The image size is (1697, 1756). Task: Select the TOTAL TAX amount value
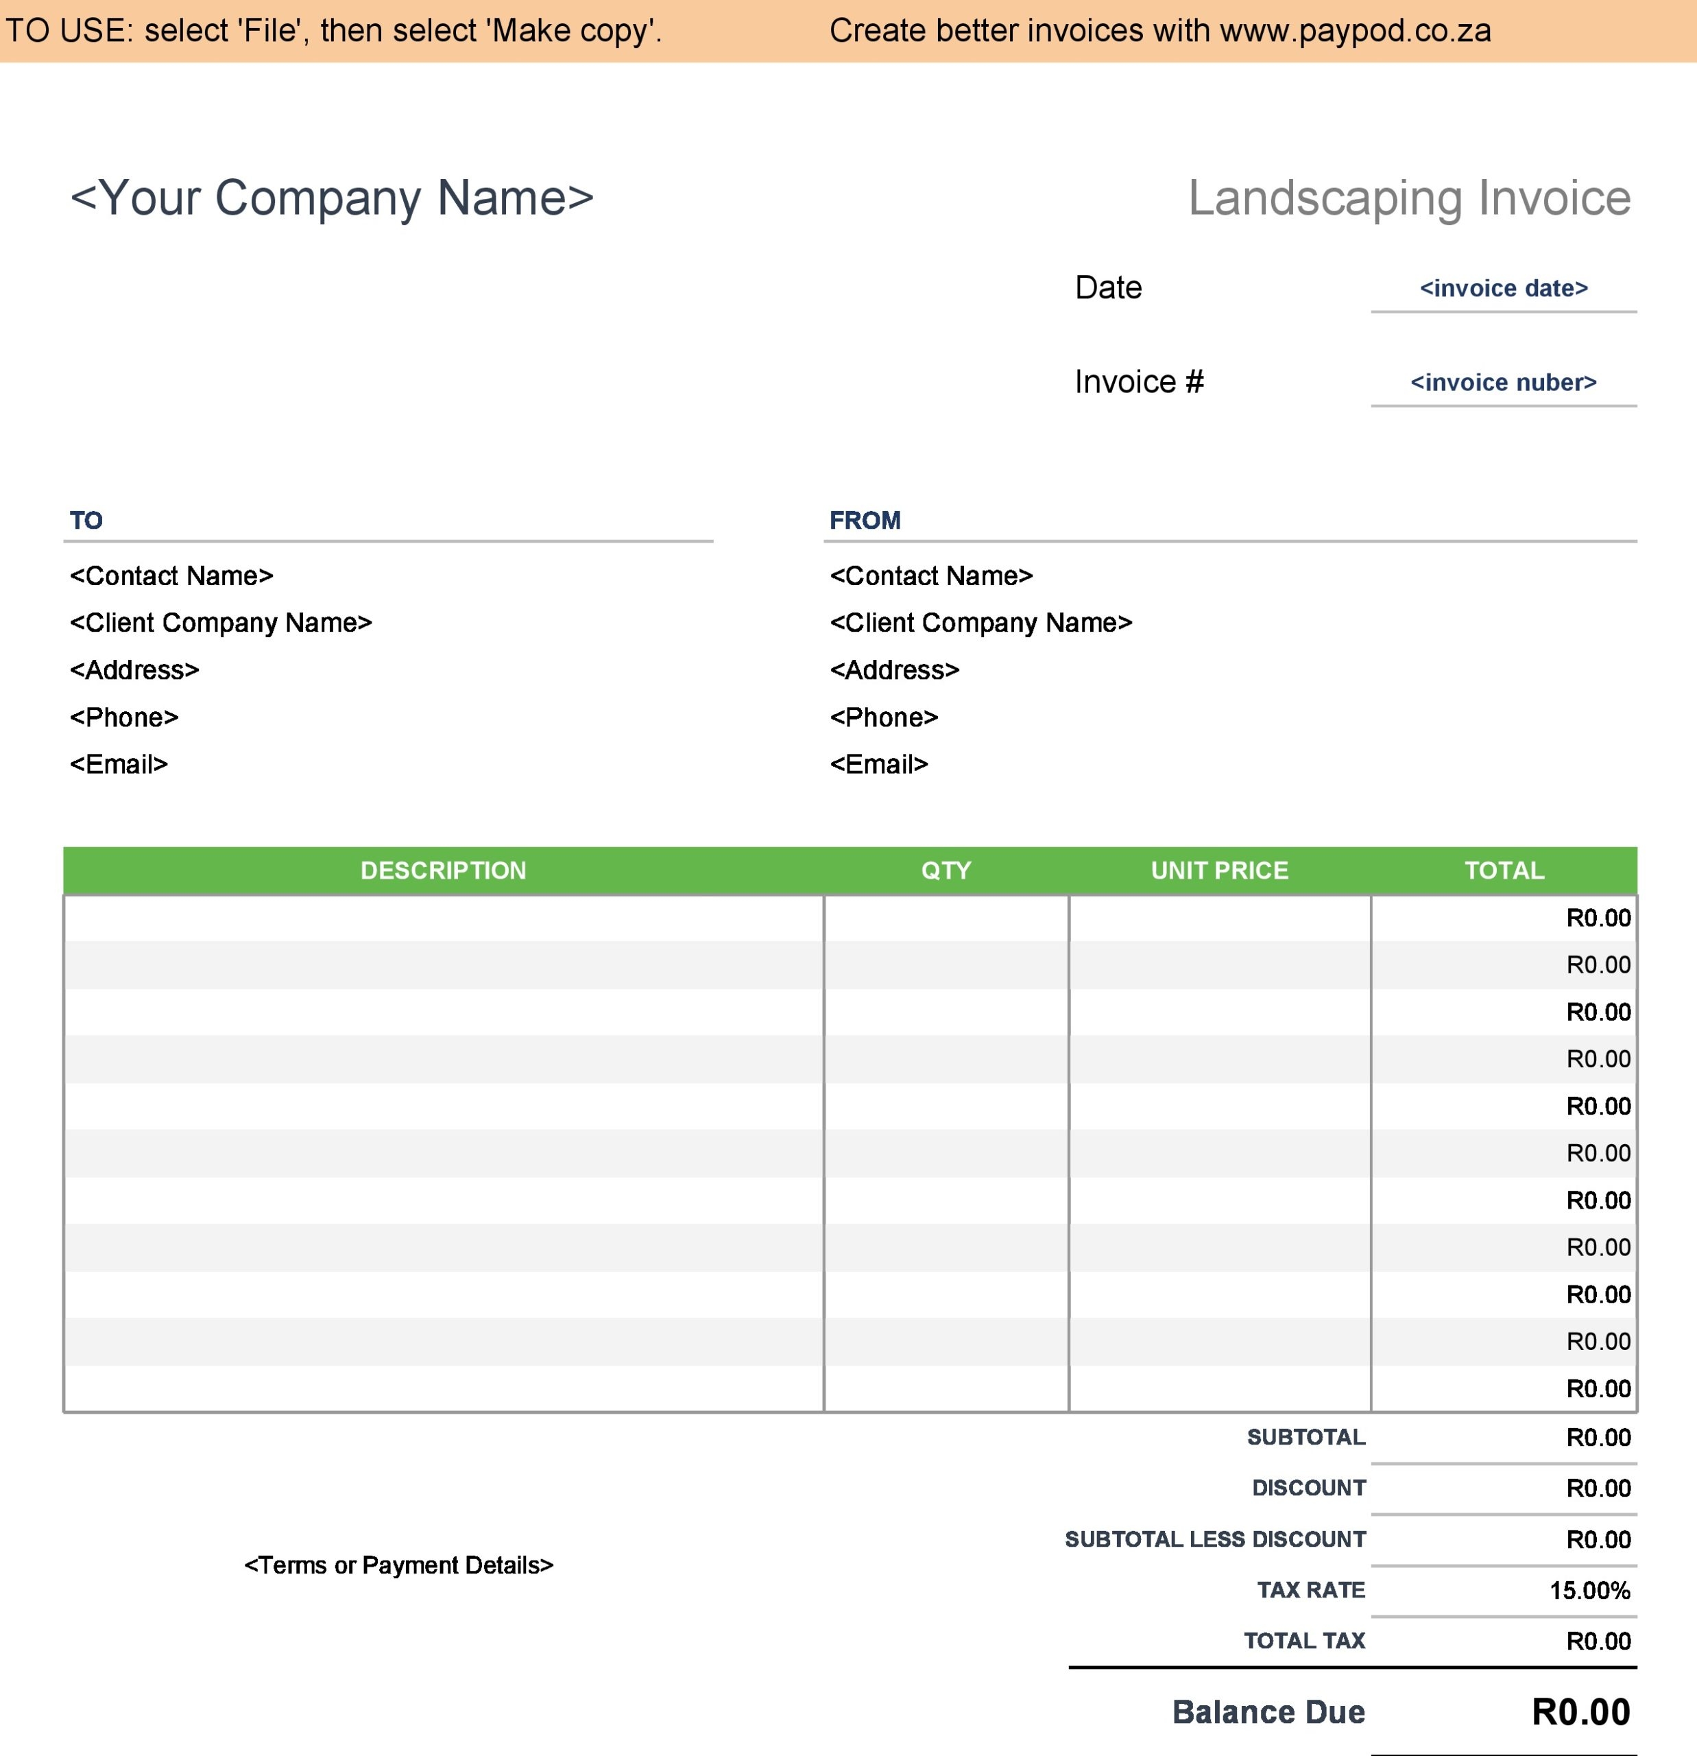pyautogui.click(x=1598, y=1641)
